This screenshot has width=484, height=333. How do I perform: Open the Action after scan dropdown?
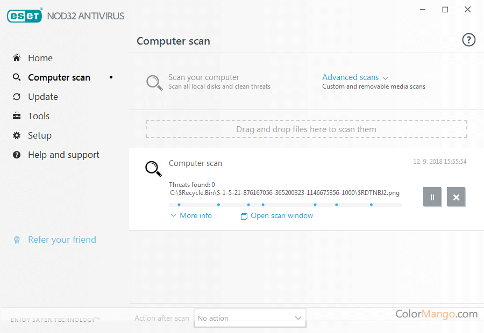pyautogui.click(x=250, y=318)
